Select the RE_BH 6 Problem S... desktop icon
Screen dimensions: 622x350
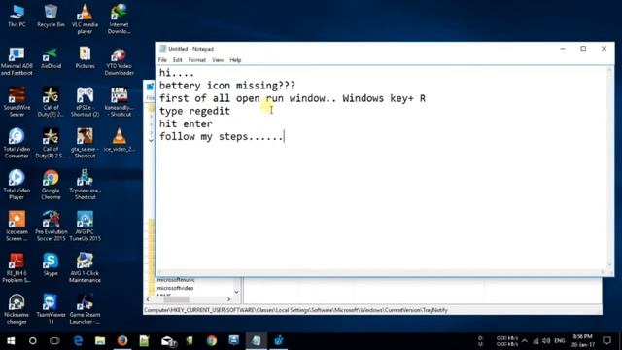pyautogui.click(x=17, y=268)
